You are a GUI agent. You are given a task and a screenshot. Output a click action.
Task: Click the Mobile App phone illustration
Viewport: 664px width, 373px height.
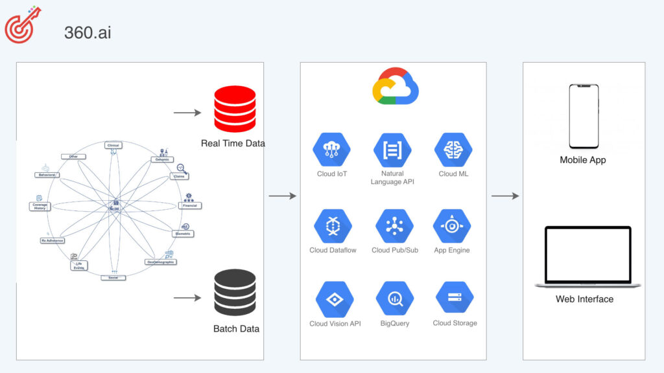coord(584,117)
